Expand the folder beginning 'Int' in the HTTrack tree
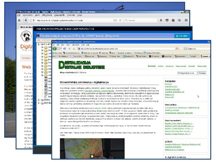The image size is (216, 162). [42, 60]
